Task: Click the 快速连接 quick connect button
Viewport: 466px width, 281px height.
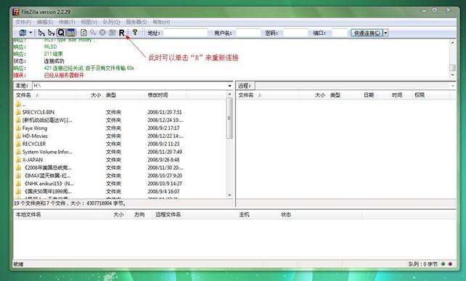Action: 367,33
